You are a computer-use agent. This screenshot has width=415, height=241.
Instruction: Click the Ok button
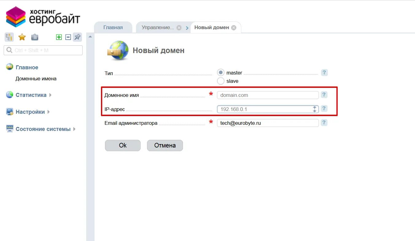point(123,145)
